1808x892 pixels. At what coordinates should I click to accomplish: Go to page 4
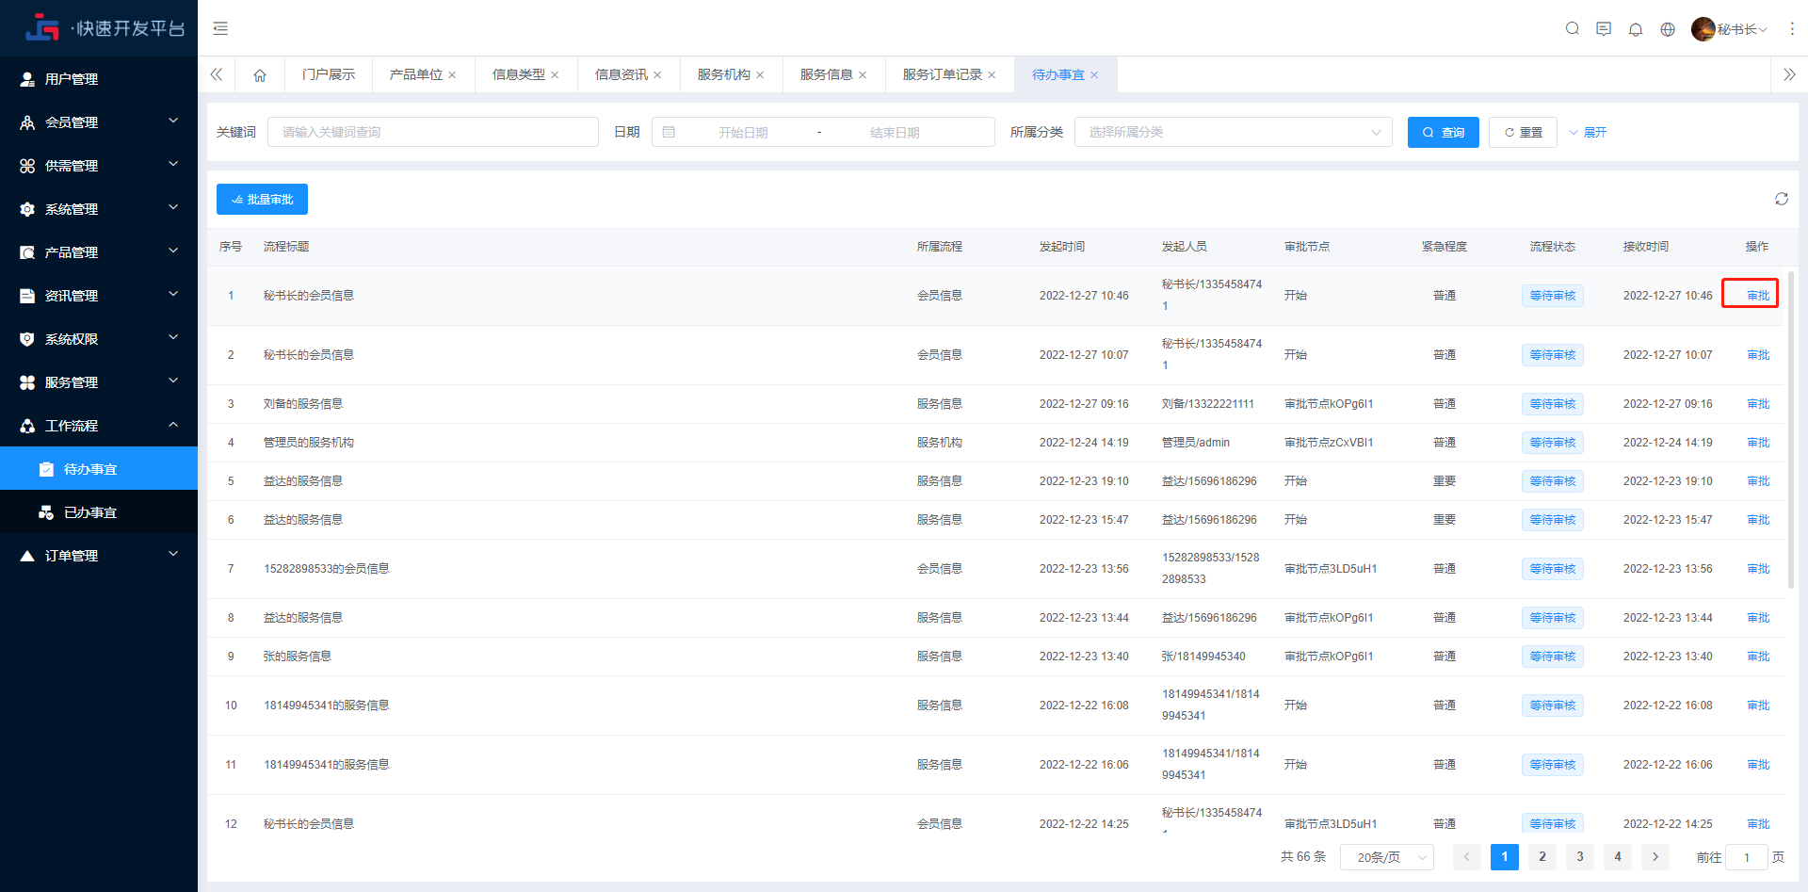tap(1618, 857)
